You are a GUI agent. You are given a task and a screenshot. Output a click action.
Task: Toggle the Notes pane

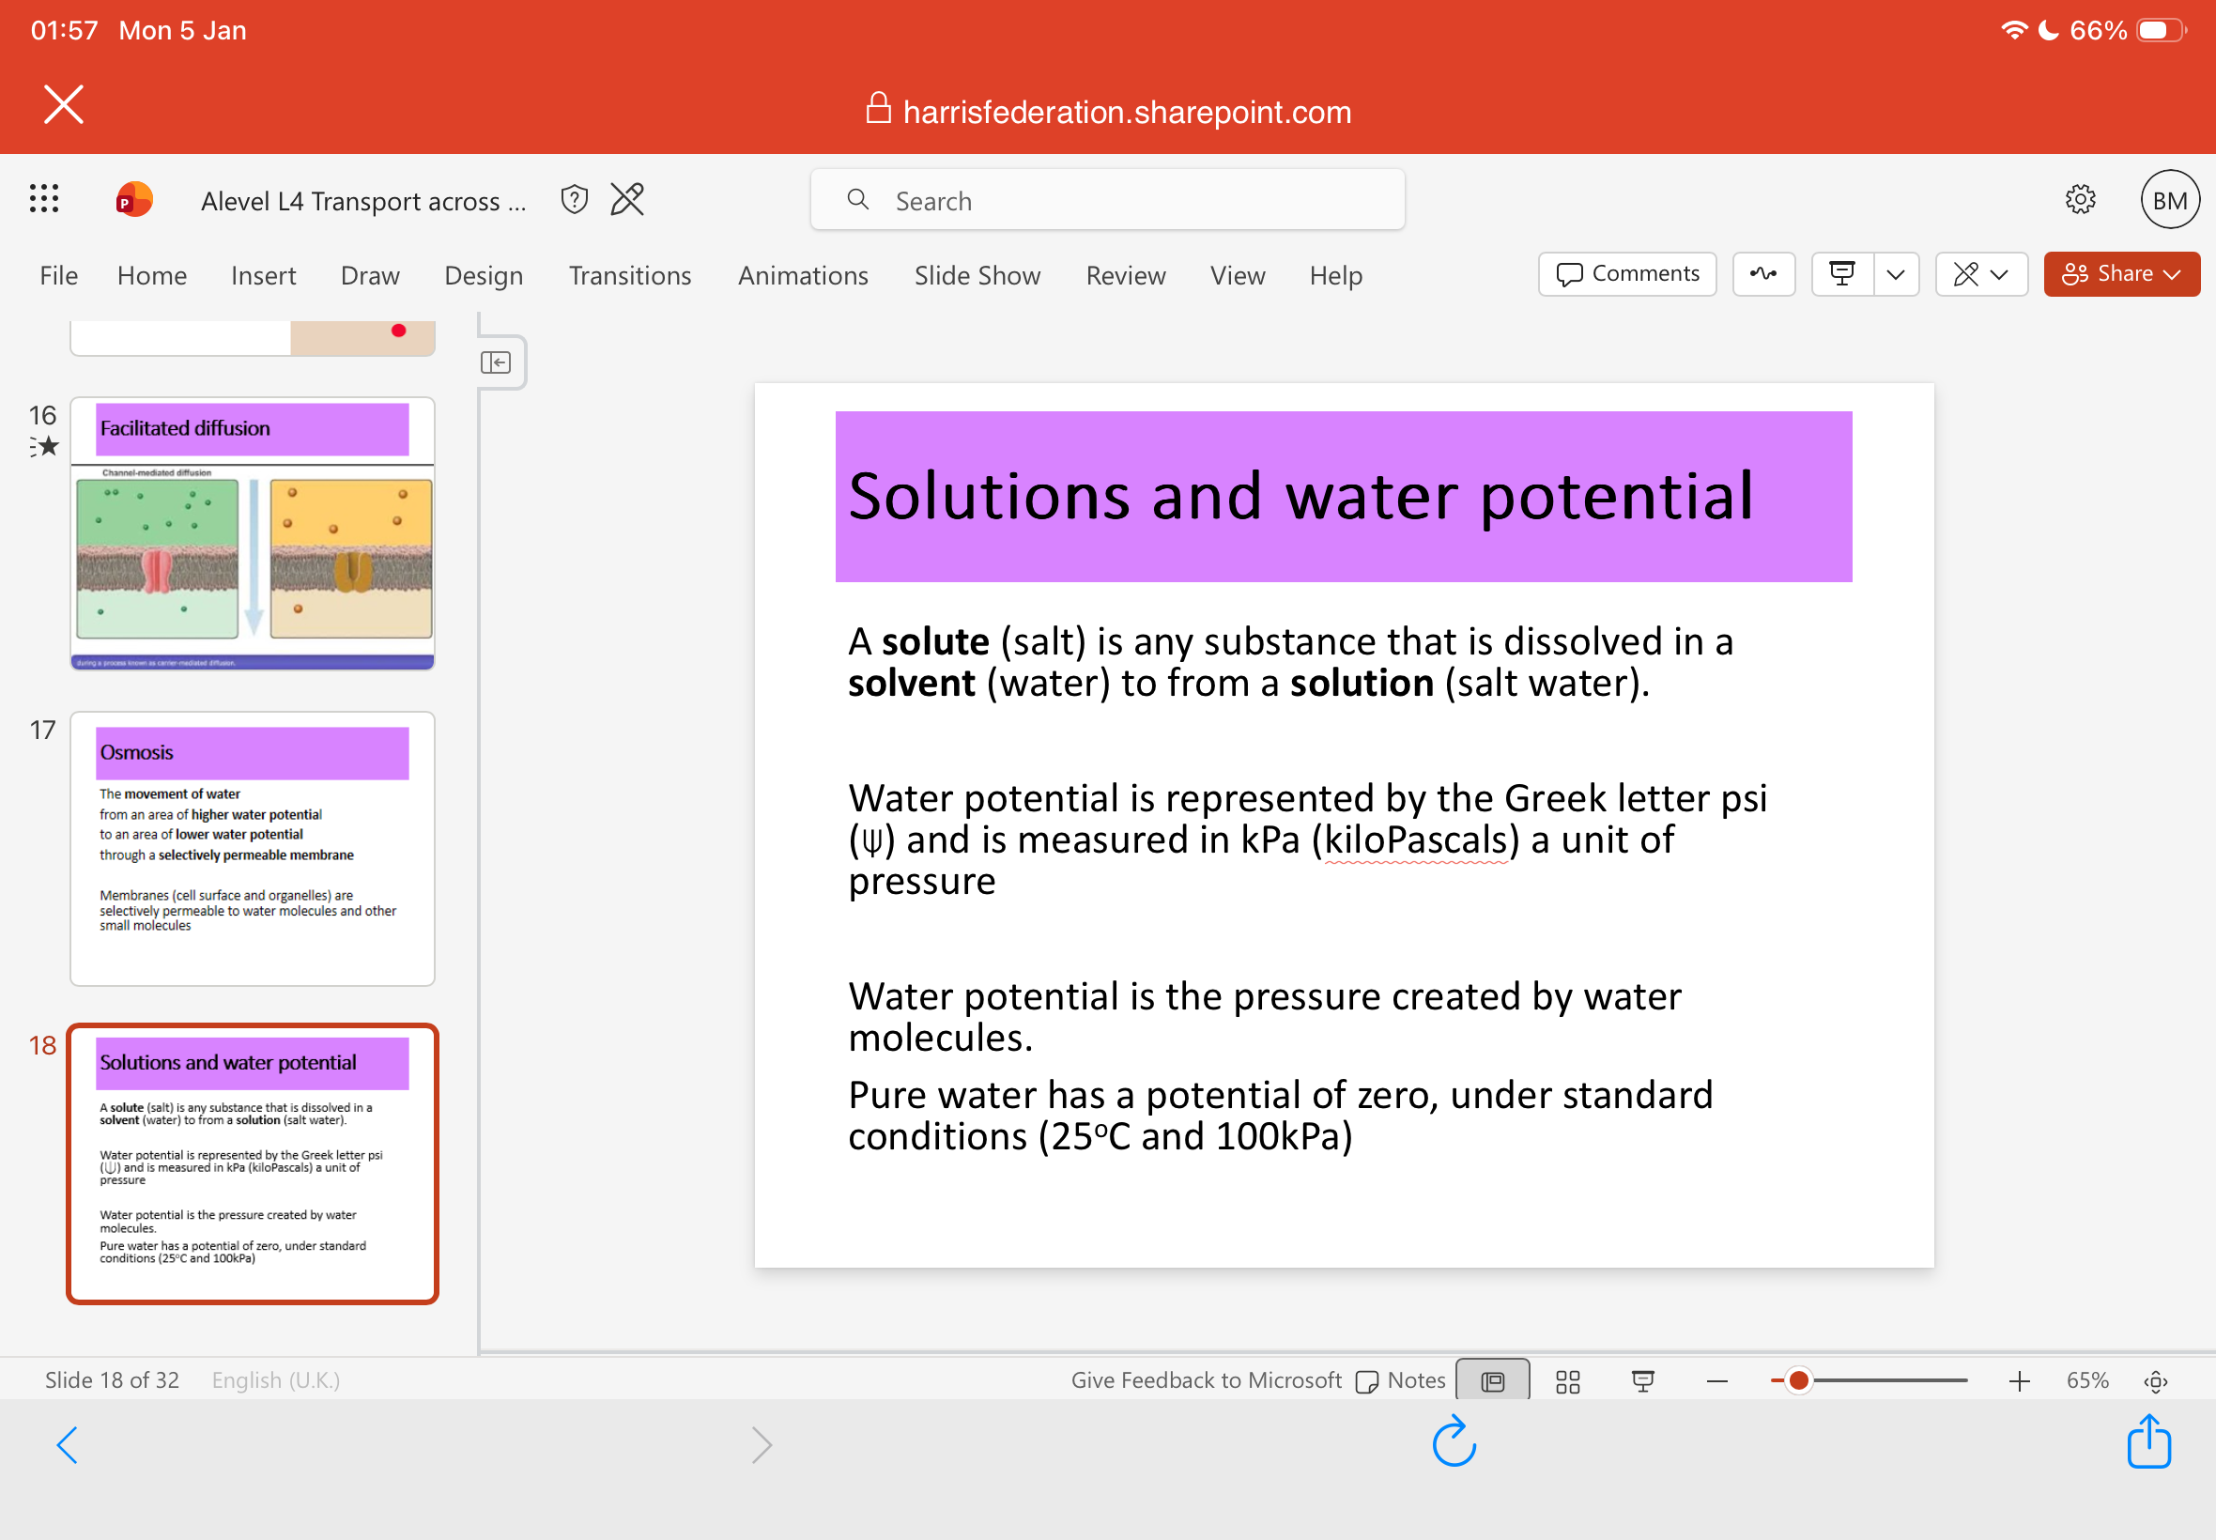(1401, 1380)
